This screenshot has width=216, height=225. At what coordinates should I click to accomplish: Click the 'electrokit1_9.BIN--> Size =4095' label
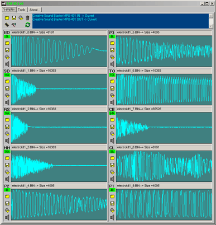pos(138,186)
